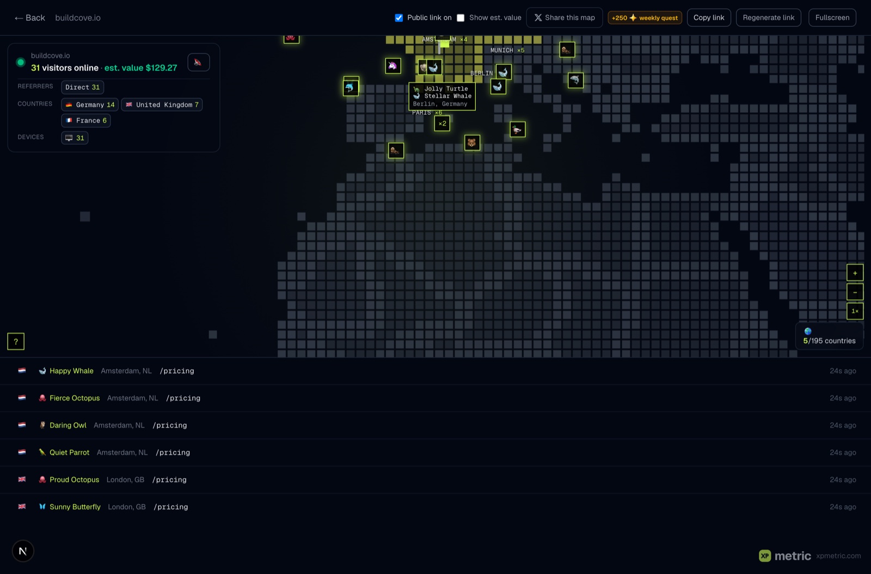Click the UK flag in the Proud Octopus row
Image resolution: width=871 pixels, height=574 pixels.
click(x=22, y=479)
